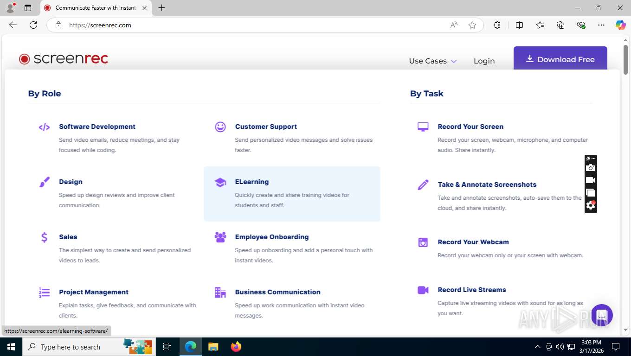Open the Sales use case link
This screenshot has height=356, width=631.
click(68, 237)
